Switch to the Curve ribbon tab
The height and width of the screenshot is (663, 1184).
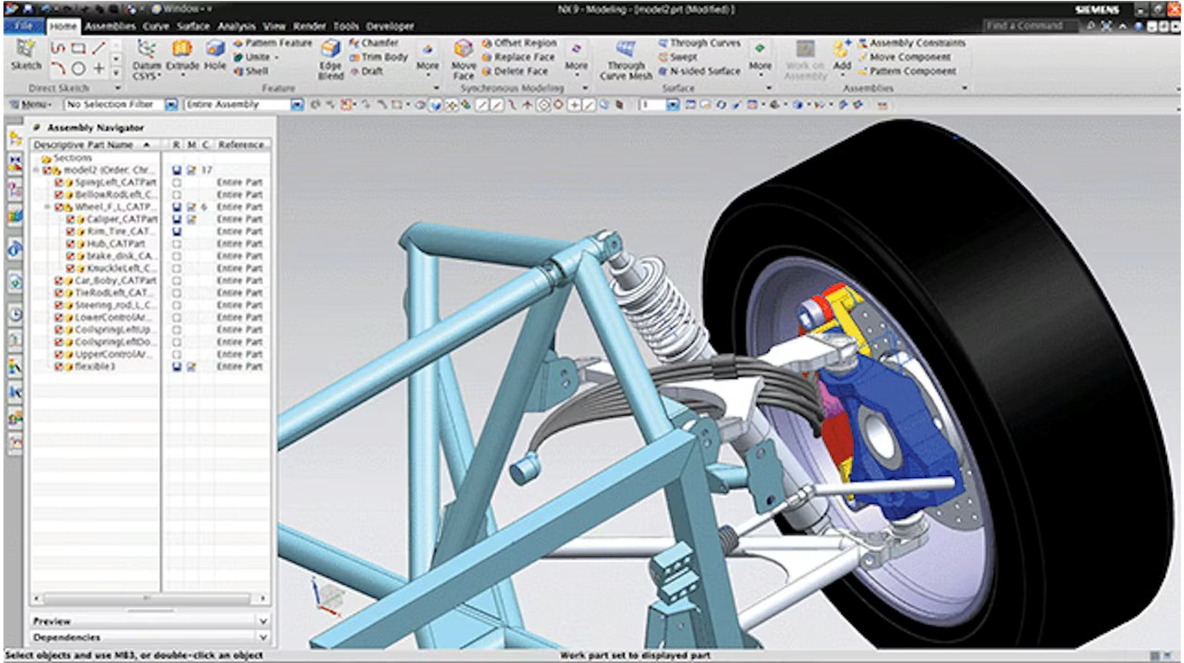[x=156, y=26]
